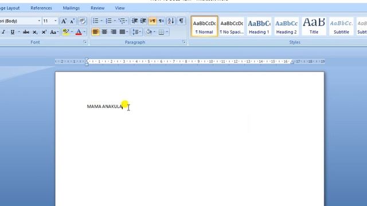The width and height of the screenshot is (367, 206).
Task: Click the text MAMA ANAKULA in the document
Action: point(104,106)
